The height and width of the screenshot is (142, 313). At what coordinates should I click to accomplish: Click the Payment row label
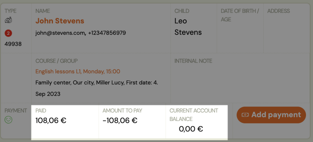point(16,111)
